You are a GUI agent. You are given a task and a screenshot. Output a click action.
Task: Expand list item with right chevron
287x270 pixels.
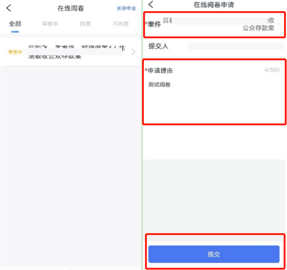coord(133,52)
